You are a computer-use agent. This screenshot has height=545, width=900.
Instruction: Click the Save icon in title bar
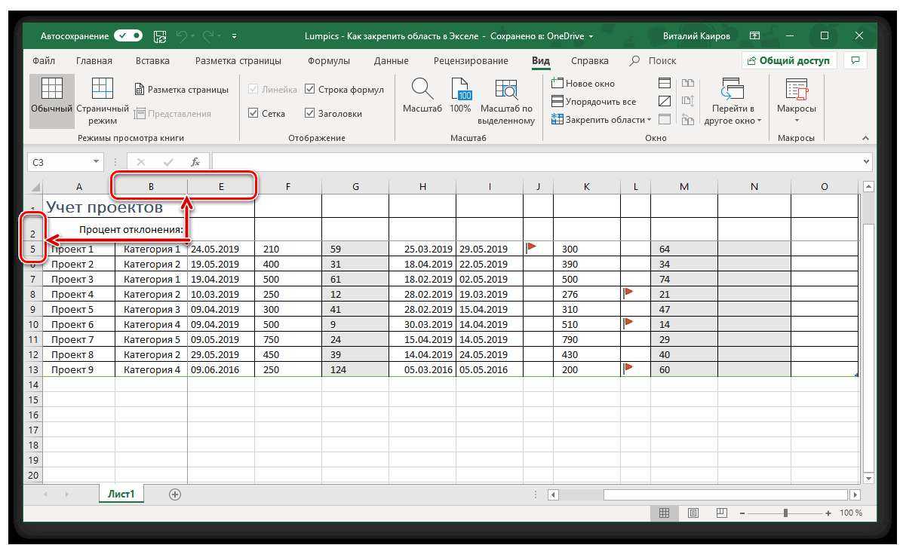160,36
